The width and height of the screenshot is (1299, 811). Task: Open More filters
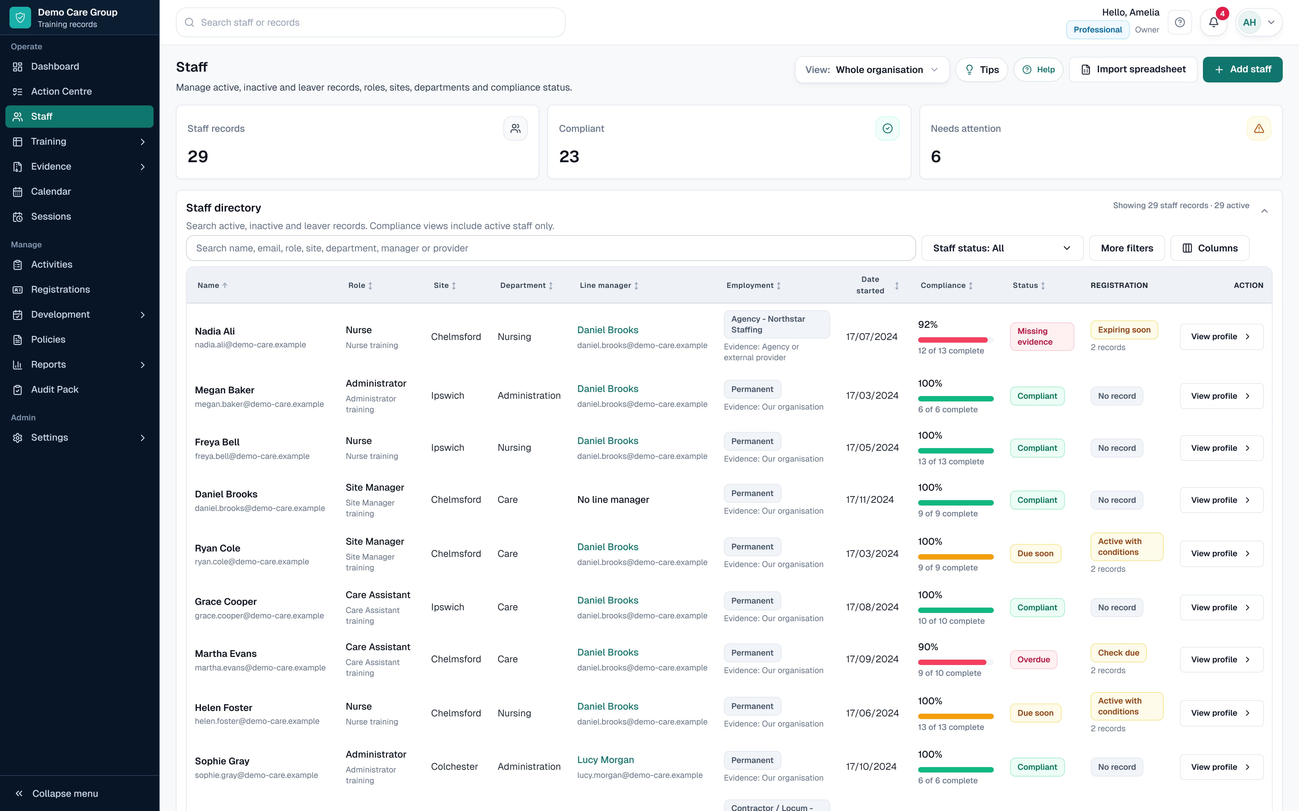1127,248
